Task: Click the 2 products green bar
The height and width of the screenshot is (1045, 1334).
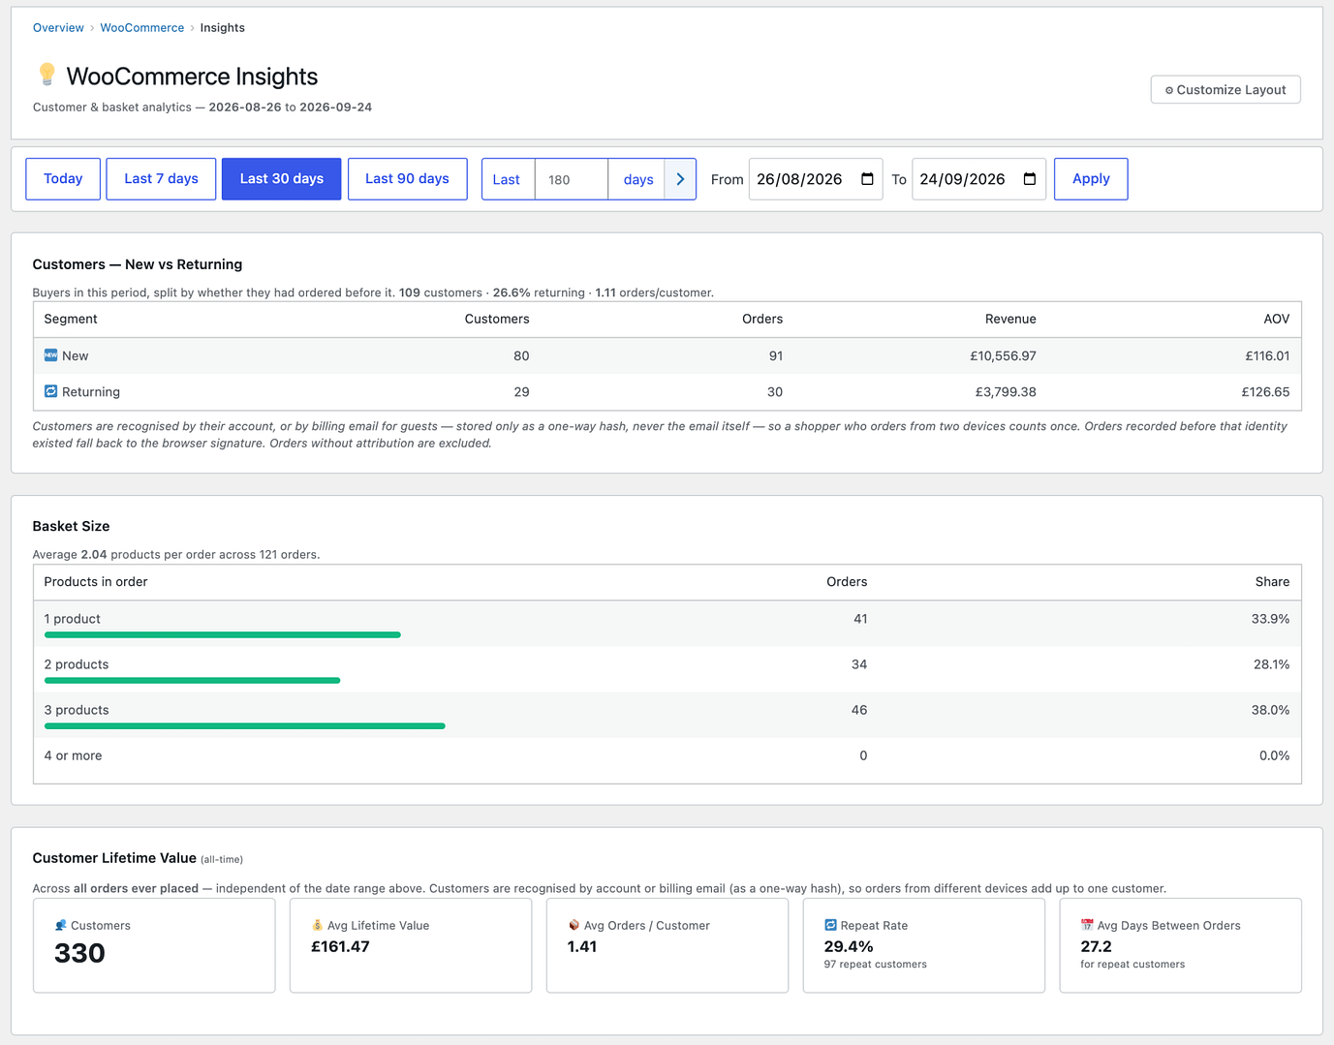Action: pyautogui.click(x=193, y=680)
